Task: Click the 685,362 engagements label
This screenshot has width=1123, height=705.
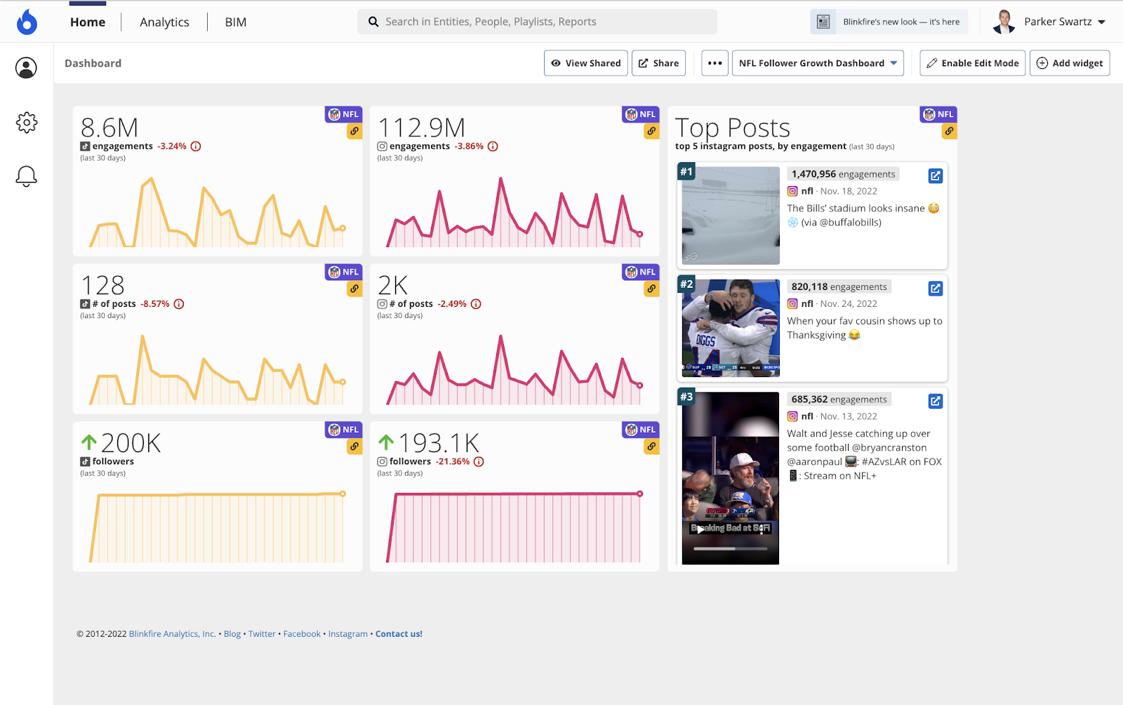Action: click(x=839, y=400)
